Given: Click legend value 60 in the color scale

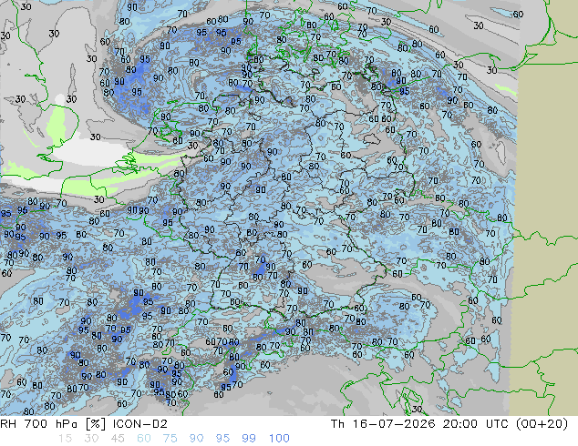Looking at the screenshot, I should tap(144, 439).
